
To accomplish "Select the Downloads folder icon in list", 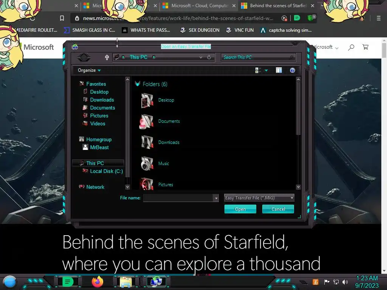I will (147, 142).
